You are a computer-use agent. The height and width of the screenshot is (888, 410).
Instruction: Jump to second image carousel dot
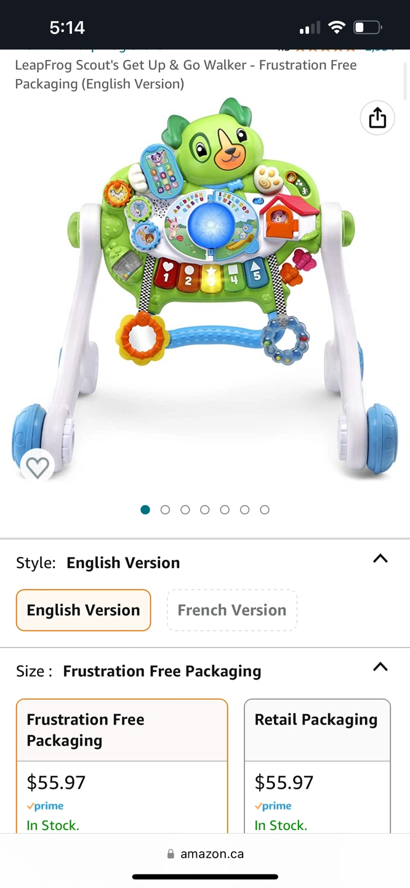165,509
